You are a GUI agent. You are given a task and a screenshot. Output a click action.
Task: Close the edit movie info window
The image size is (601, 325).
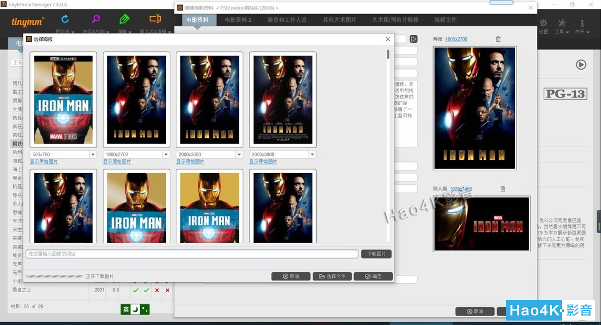530,8
